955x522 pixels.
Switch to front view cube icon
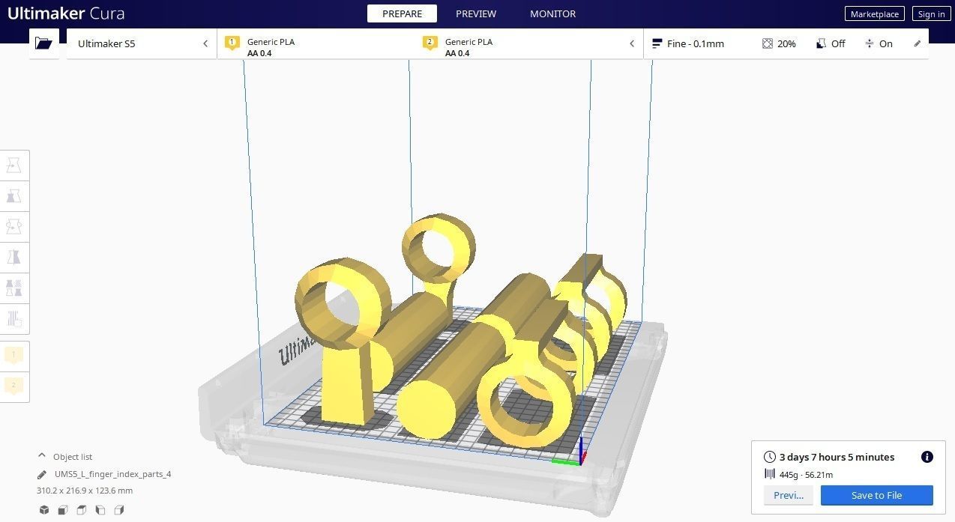click(63, 510)
